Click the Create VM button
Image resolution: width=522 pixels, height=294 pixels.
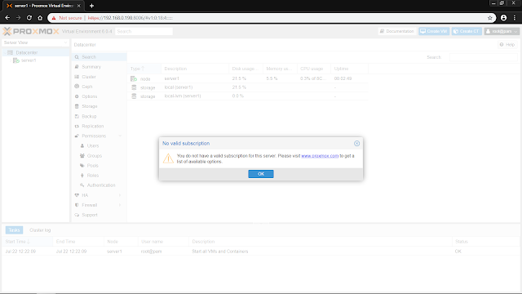[434, 31]
